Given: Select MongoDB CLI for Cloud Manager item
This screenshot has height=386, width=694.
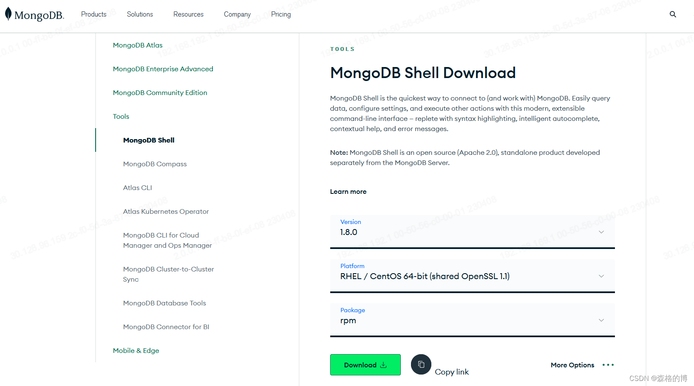Looking at the screenshot, I should click(x=167, y=240).
